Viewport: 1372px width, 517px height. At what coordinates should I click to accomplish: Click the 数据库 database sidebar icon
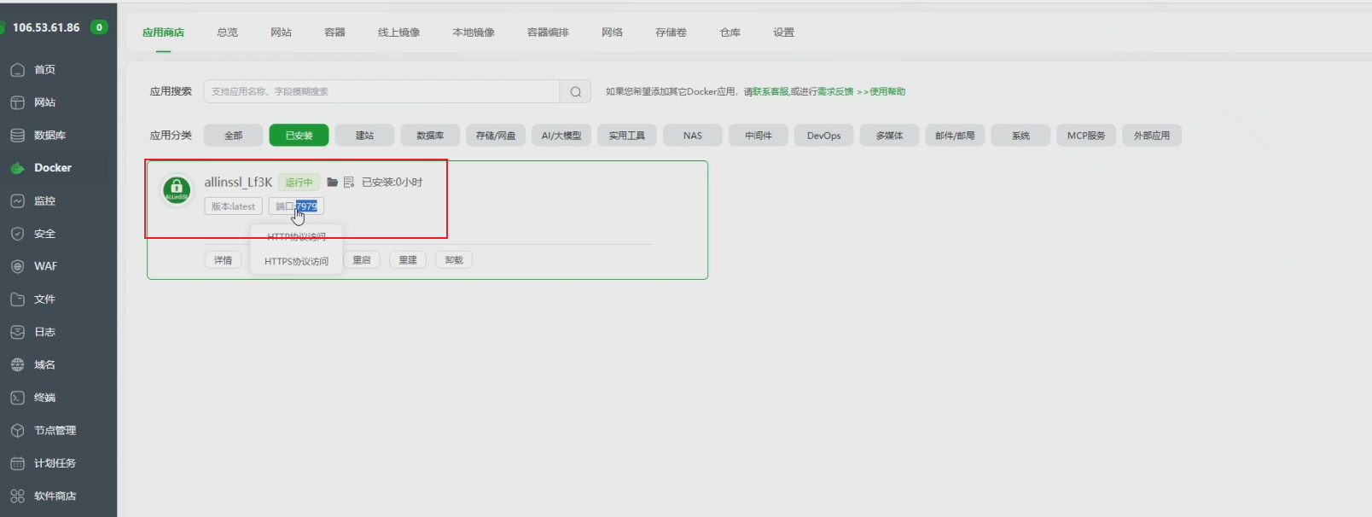[x=17, y=136]
